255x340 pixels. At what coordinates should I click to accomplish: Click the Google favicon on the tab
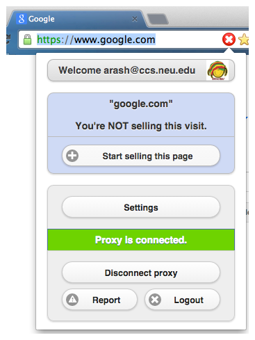coord(21,19)
